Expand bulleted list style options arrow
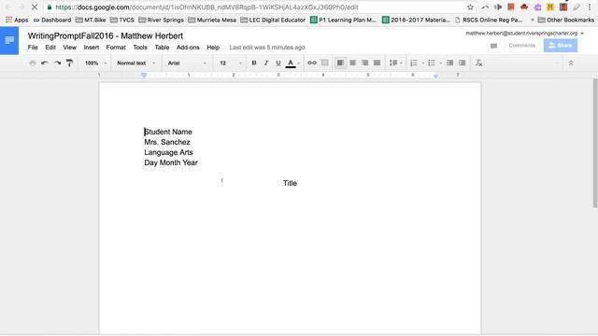Viewport: 598px width, 336px height. 440,63
